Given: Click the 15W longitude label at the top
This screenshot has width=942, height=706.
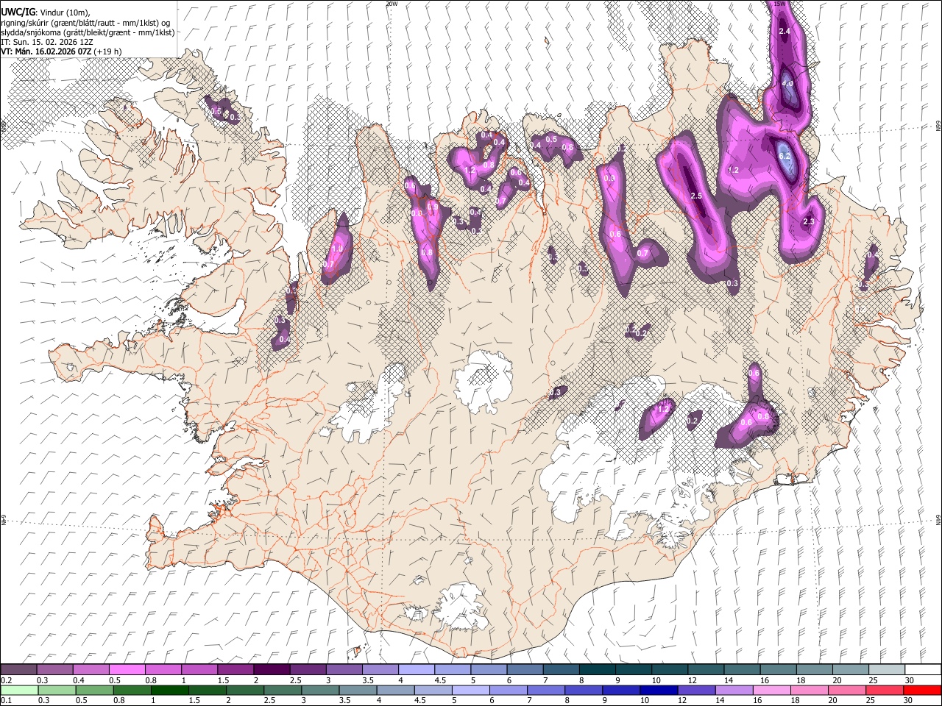Looking at the screenshot, I should (x=779, y=4).
